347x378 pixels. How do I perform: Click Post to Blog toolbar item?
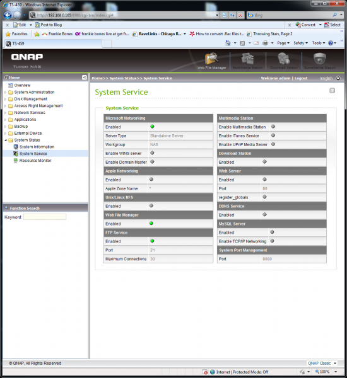tap(49, 25)
